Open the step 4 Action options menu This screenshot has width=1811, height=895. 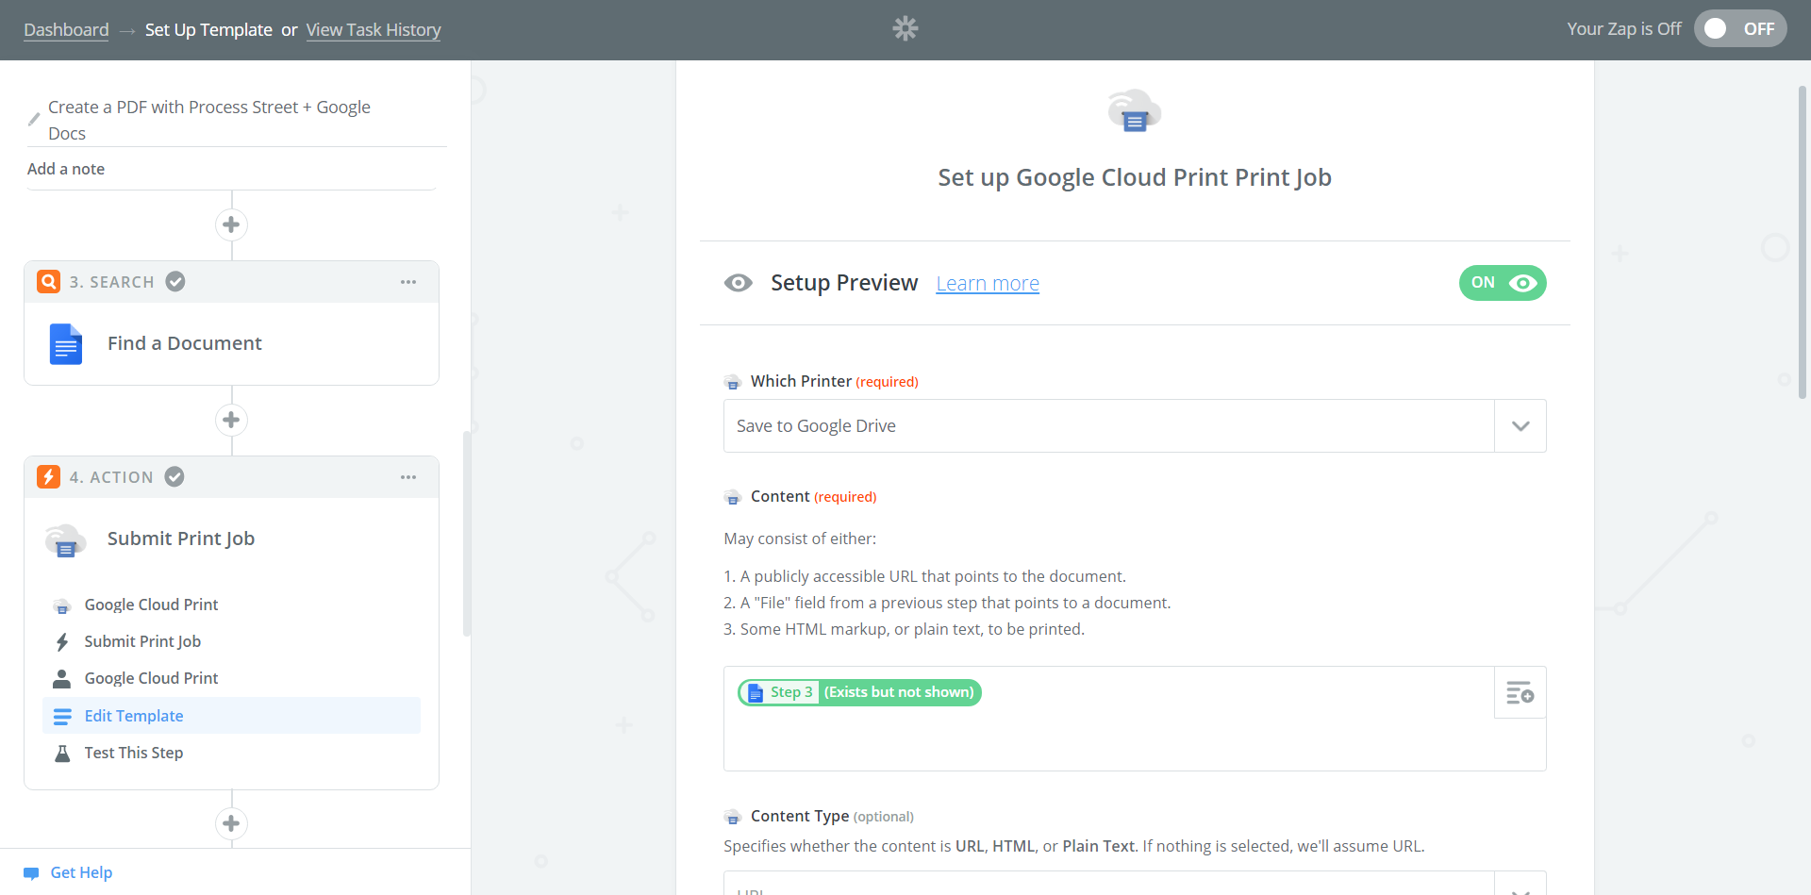pyautogui.click(x=407, y=477)
